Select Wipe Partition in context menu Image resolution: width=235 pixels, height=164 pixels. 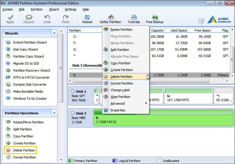(x=126, y=97)
